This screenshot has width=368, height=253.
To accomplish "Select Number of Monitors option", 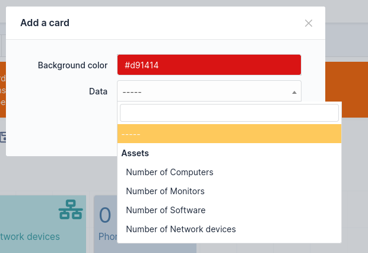I will click(x=165, y=191).
